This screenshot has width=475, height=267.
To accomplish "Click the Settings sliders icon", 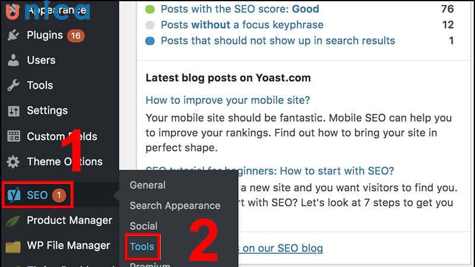I will 13,111.
